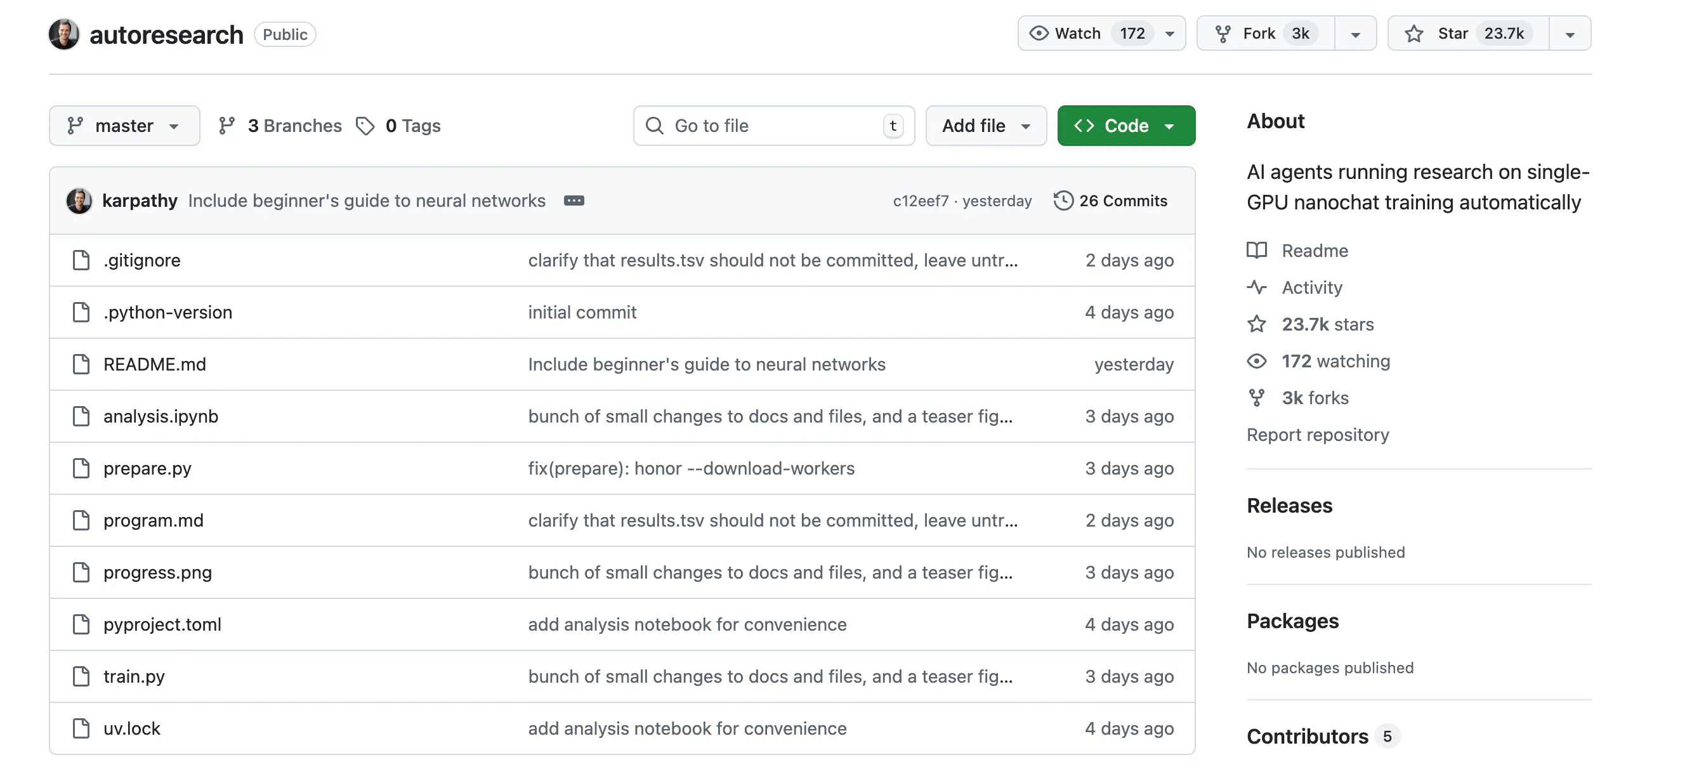Image resolution: width=1699 pixels, height=769 pixels.
Task: Focus the Go to file search field
Action: [x=773, y=125]
